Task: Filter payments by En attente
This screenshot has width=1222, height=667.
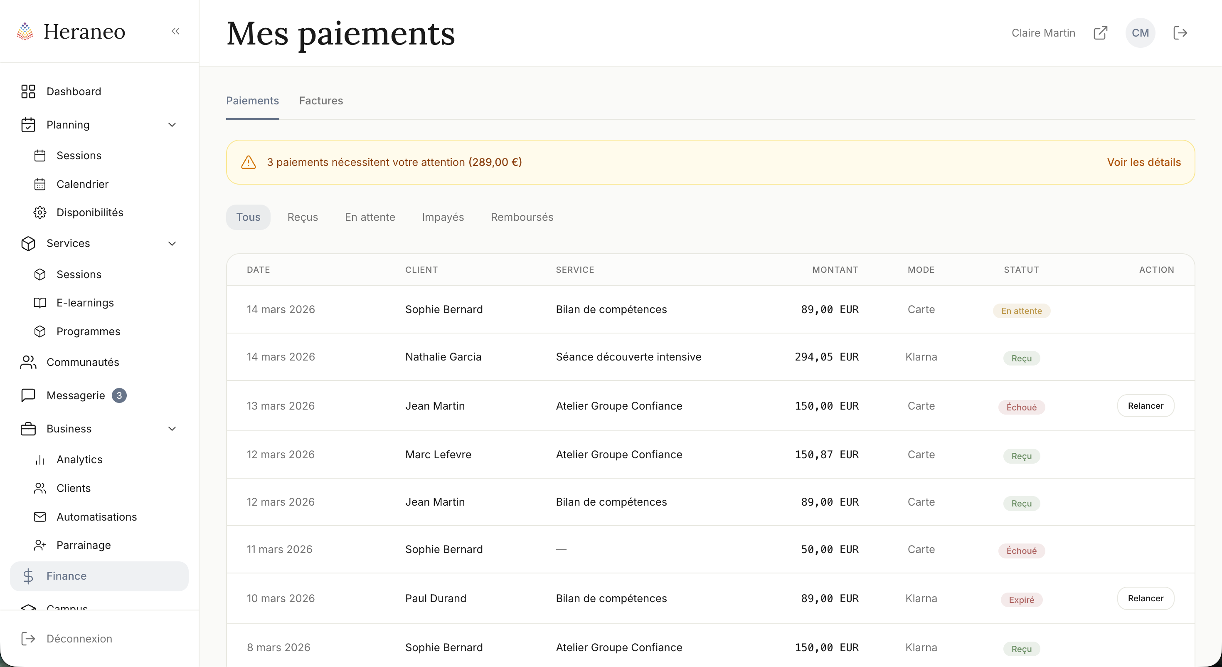Action: (x=370, y=217)
